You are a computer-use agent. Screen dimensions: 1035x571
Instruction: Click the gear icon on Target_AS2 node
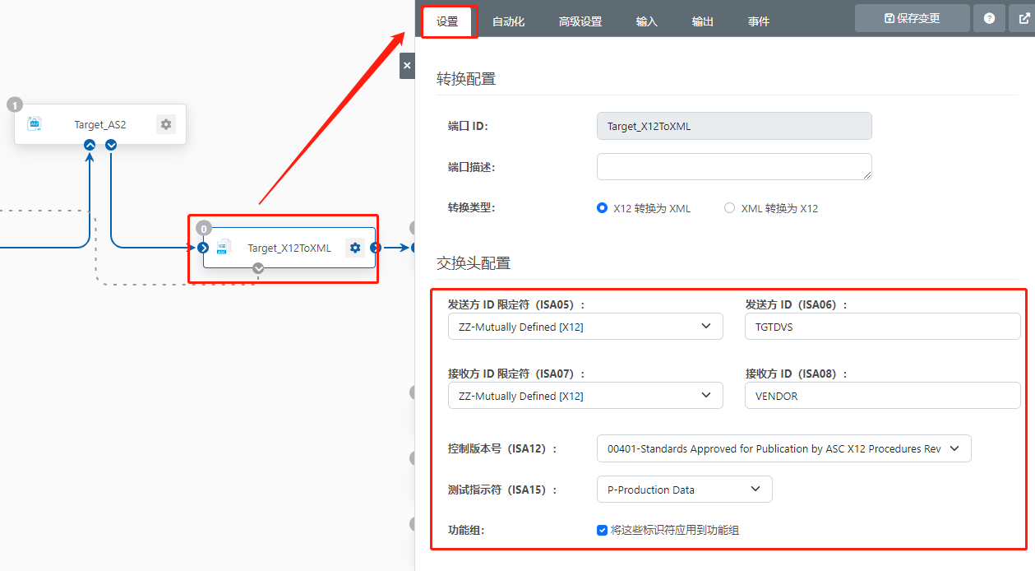(166, 124)
